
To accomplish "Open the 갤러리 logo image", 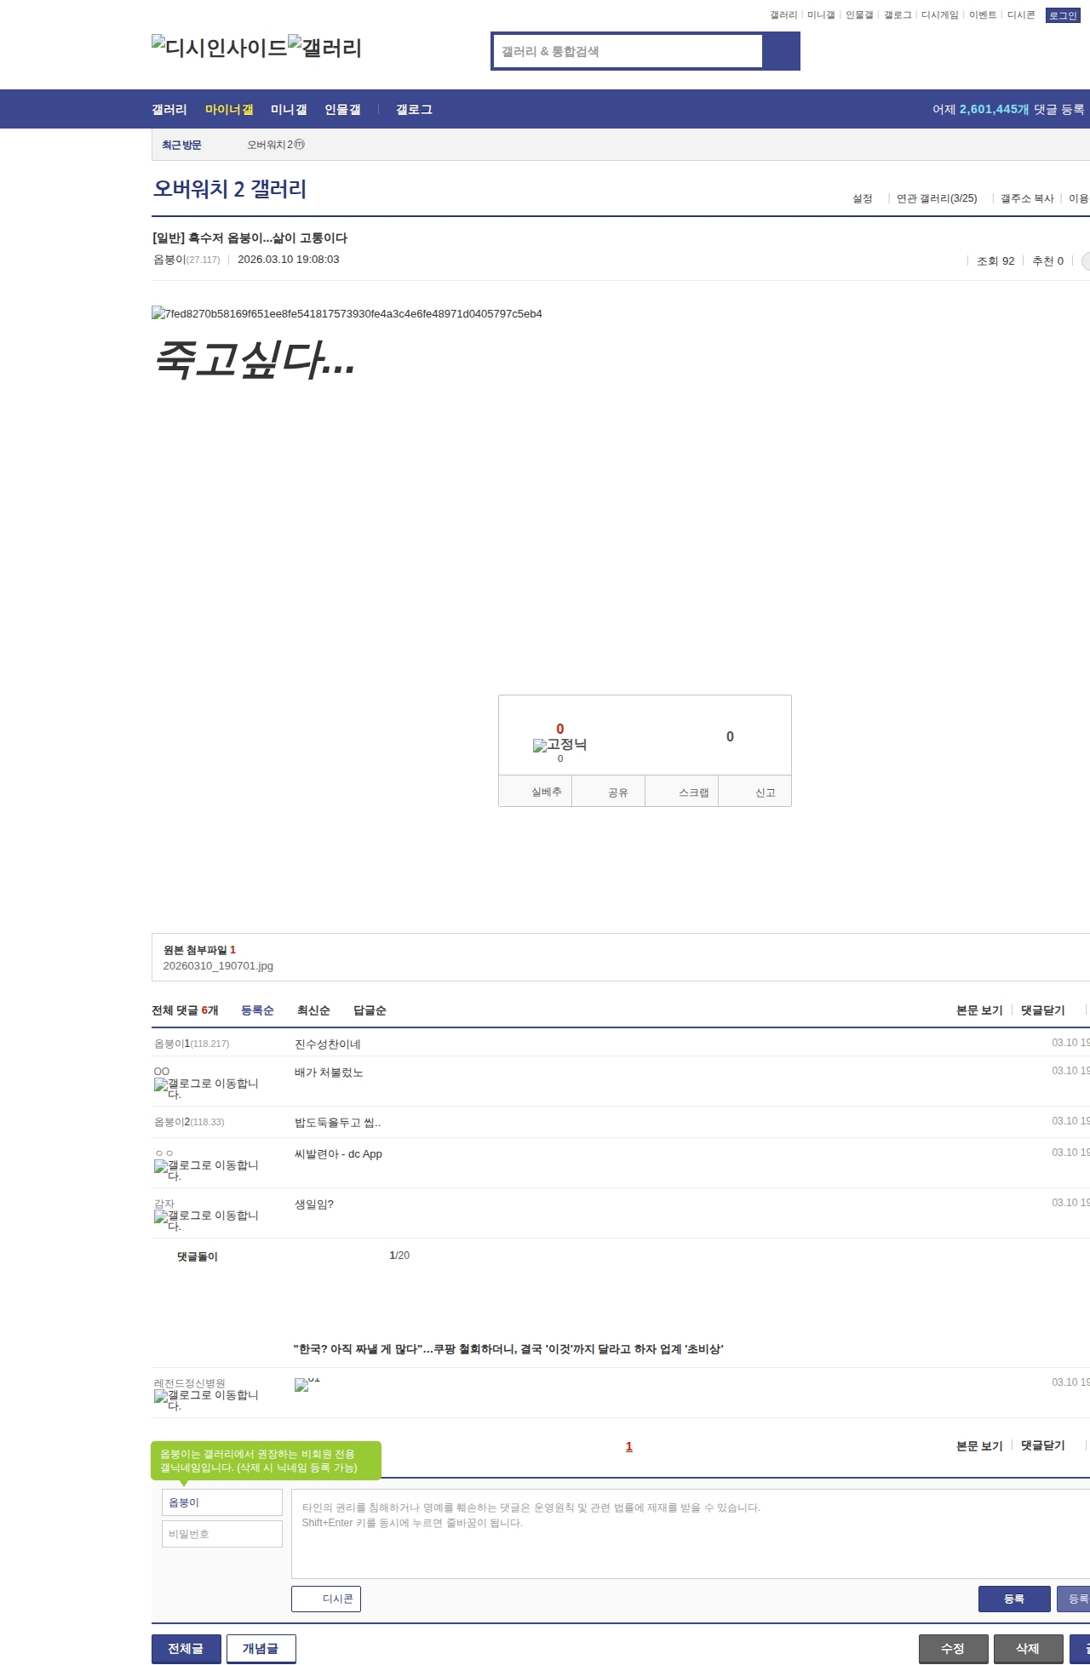I will [x=325, y=48].
